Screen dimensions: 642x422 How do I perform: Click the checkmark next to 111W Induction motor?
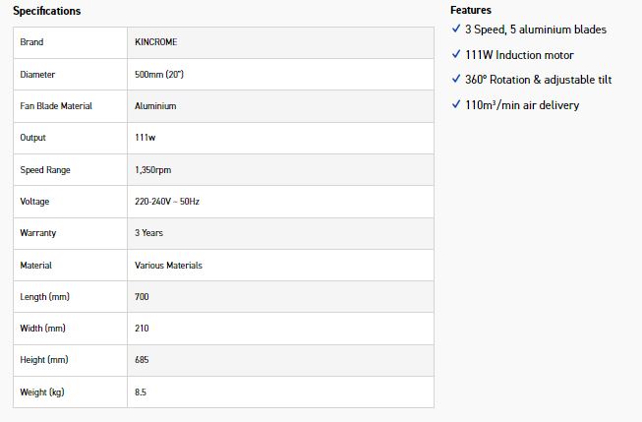455,55
